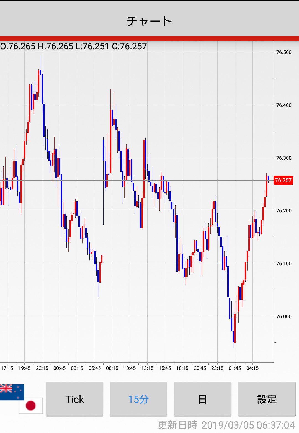
Task: Tap the Japan flag icon
Action: click(x=31, y=406)
